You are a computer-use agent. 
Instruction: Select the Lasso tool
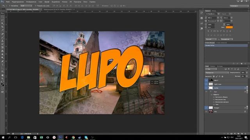(2, 20)
